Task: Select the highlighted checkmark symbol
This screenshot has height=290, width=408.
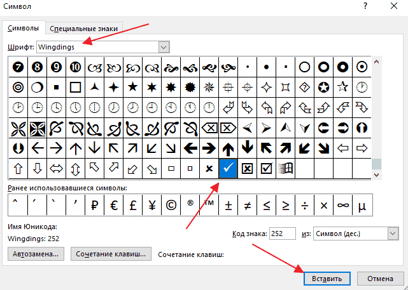Action: [x=228, y=168]
